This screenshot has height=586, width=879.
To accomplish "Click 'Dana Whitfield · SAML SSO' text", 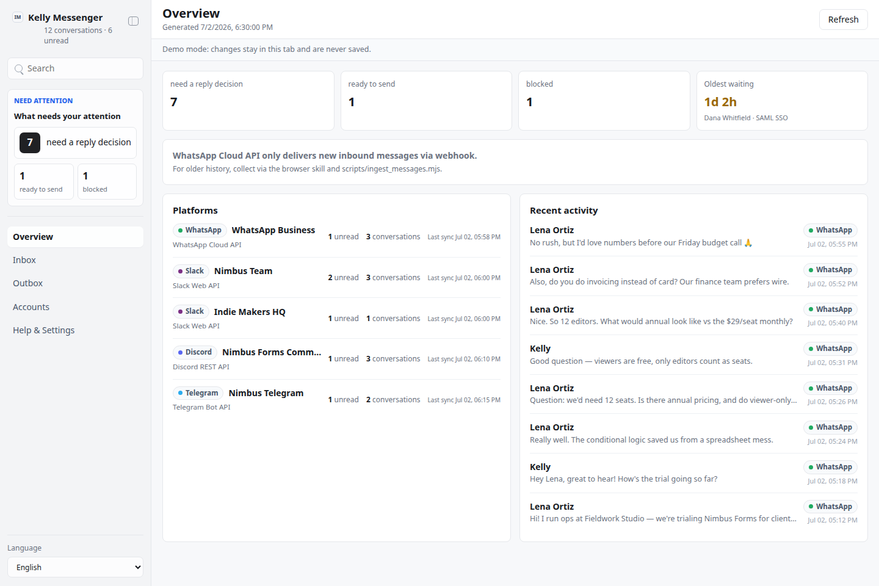I will pos(746,118).
